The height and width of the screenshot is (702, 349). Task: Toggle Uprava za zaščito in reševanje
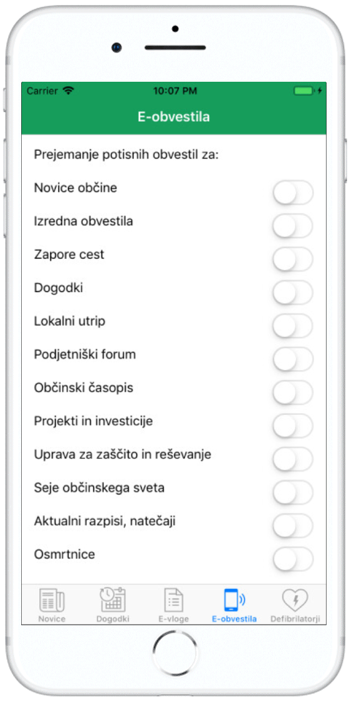click(293, 459)
